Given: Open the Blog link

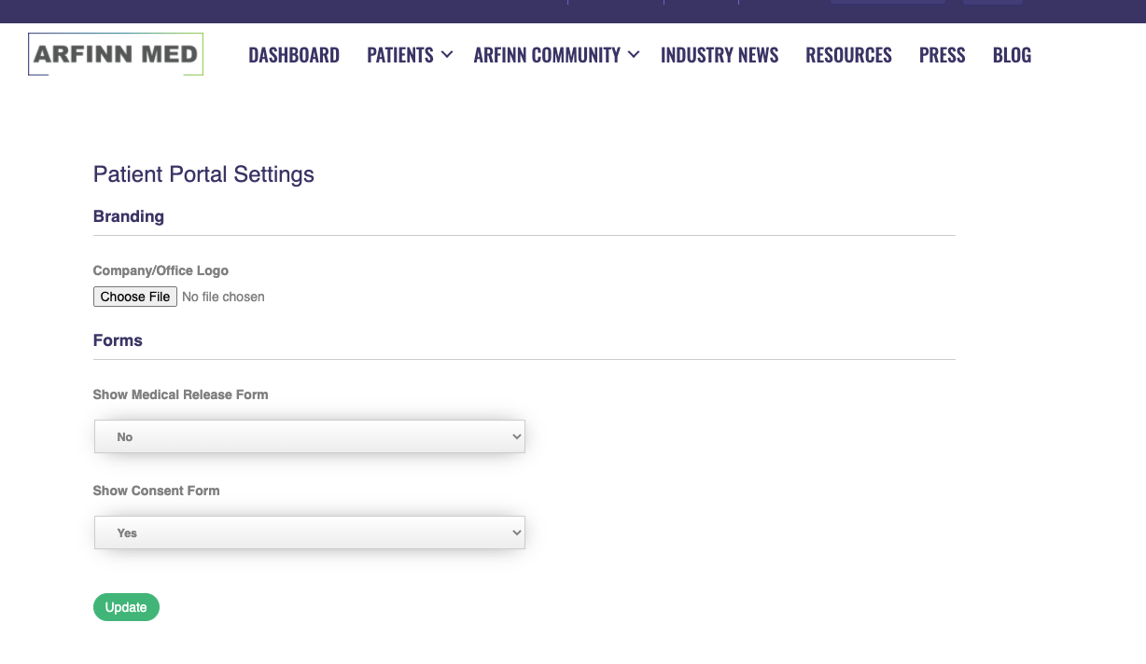Looking at the screenshot, I should coord(1012,55).
